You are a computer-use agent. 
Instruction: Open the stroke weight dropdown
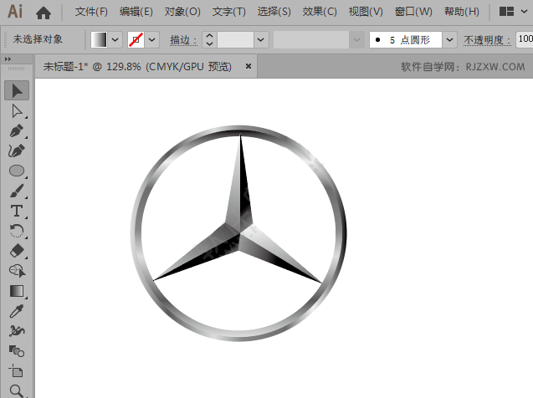tap(261, 40)
